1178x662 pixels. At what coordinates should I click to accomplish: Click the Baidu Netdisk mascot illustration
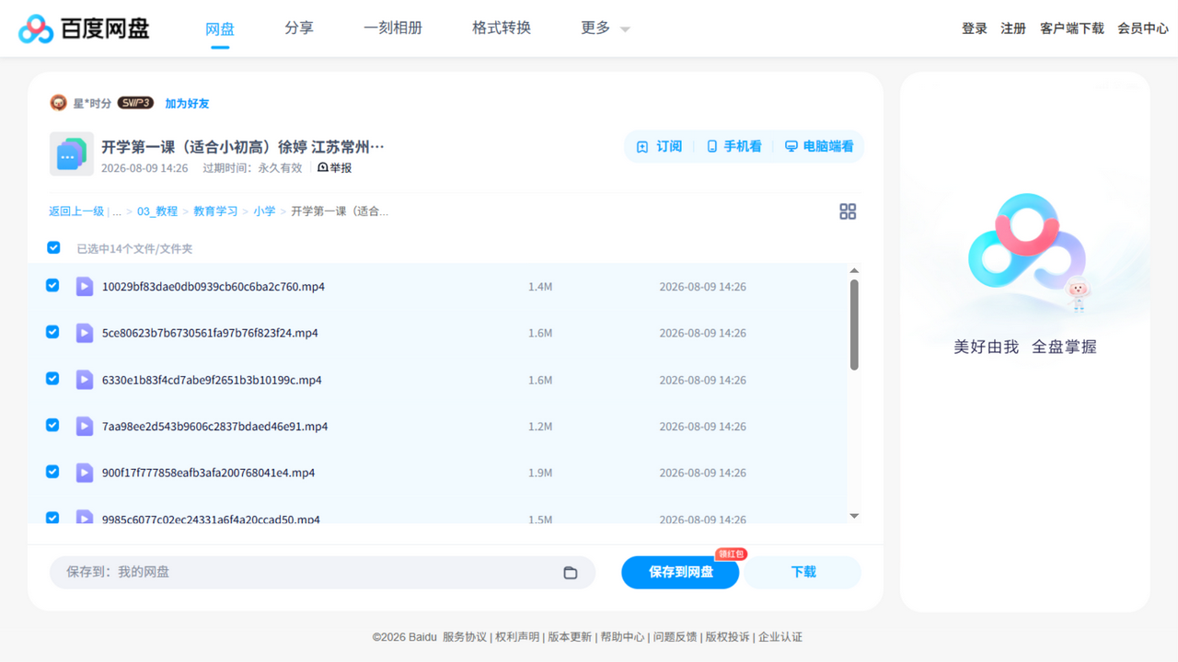click(1025, 253)
